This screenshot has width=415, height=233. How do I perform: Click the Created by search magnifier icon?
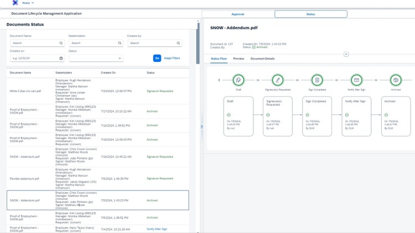[178, 43]
